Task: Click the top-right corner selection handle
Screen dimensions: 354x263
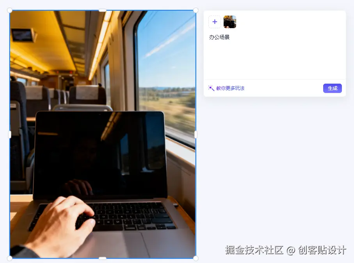Action: (x=196, y=10)
